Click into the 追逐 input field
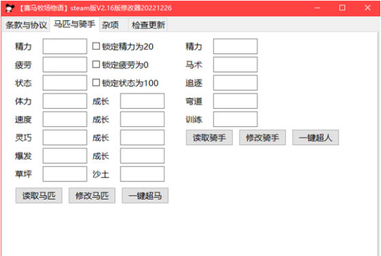Screen dimensions: 381x256 point(236,83)
